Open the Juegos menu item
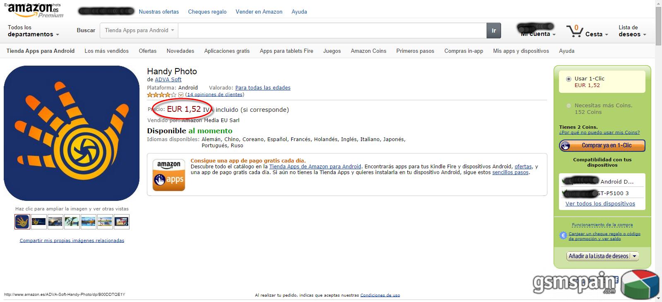662x302 pixels. click(x=332, y=51)
